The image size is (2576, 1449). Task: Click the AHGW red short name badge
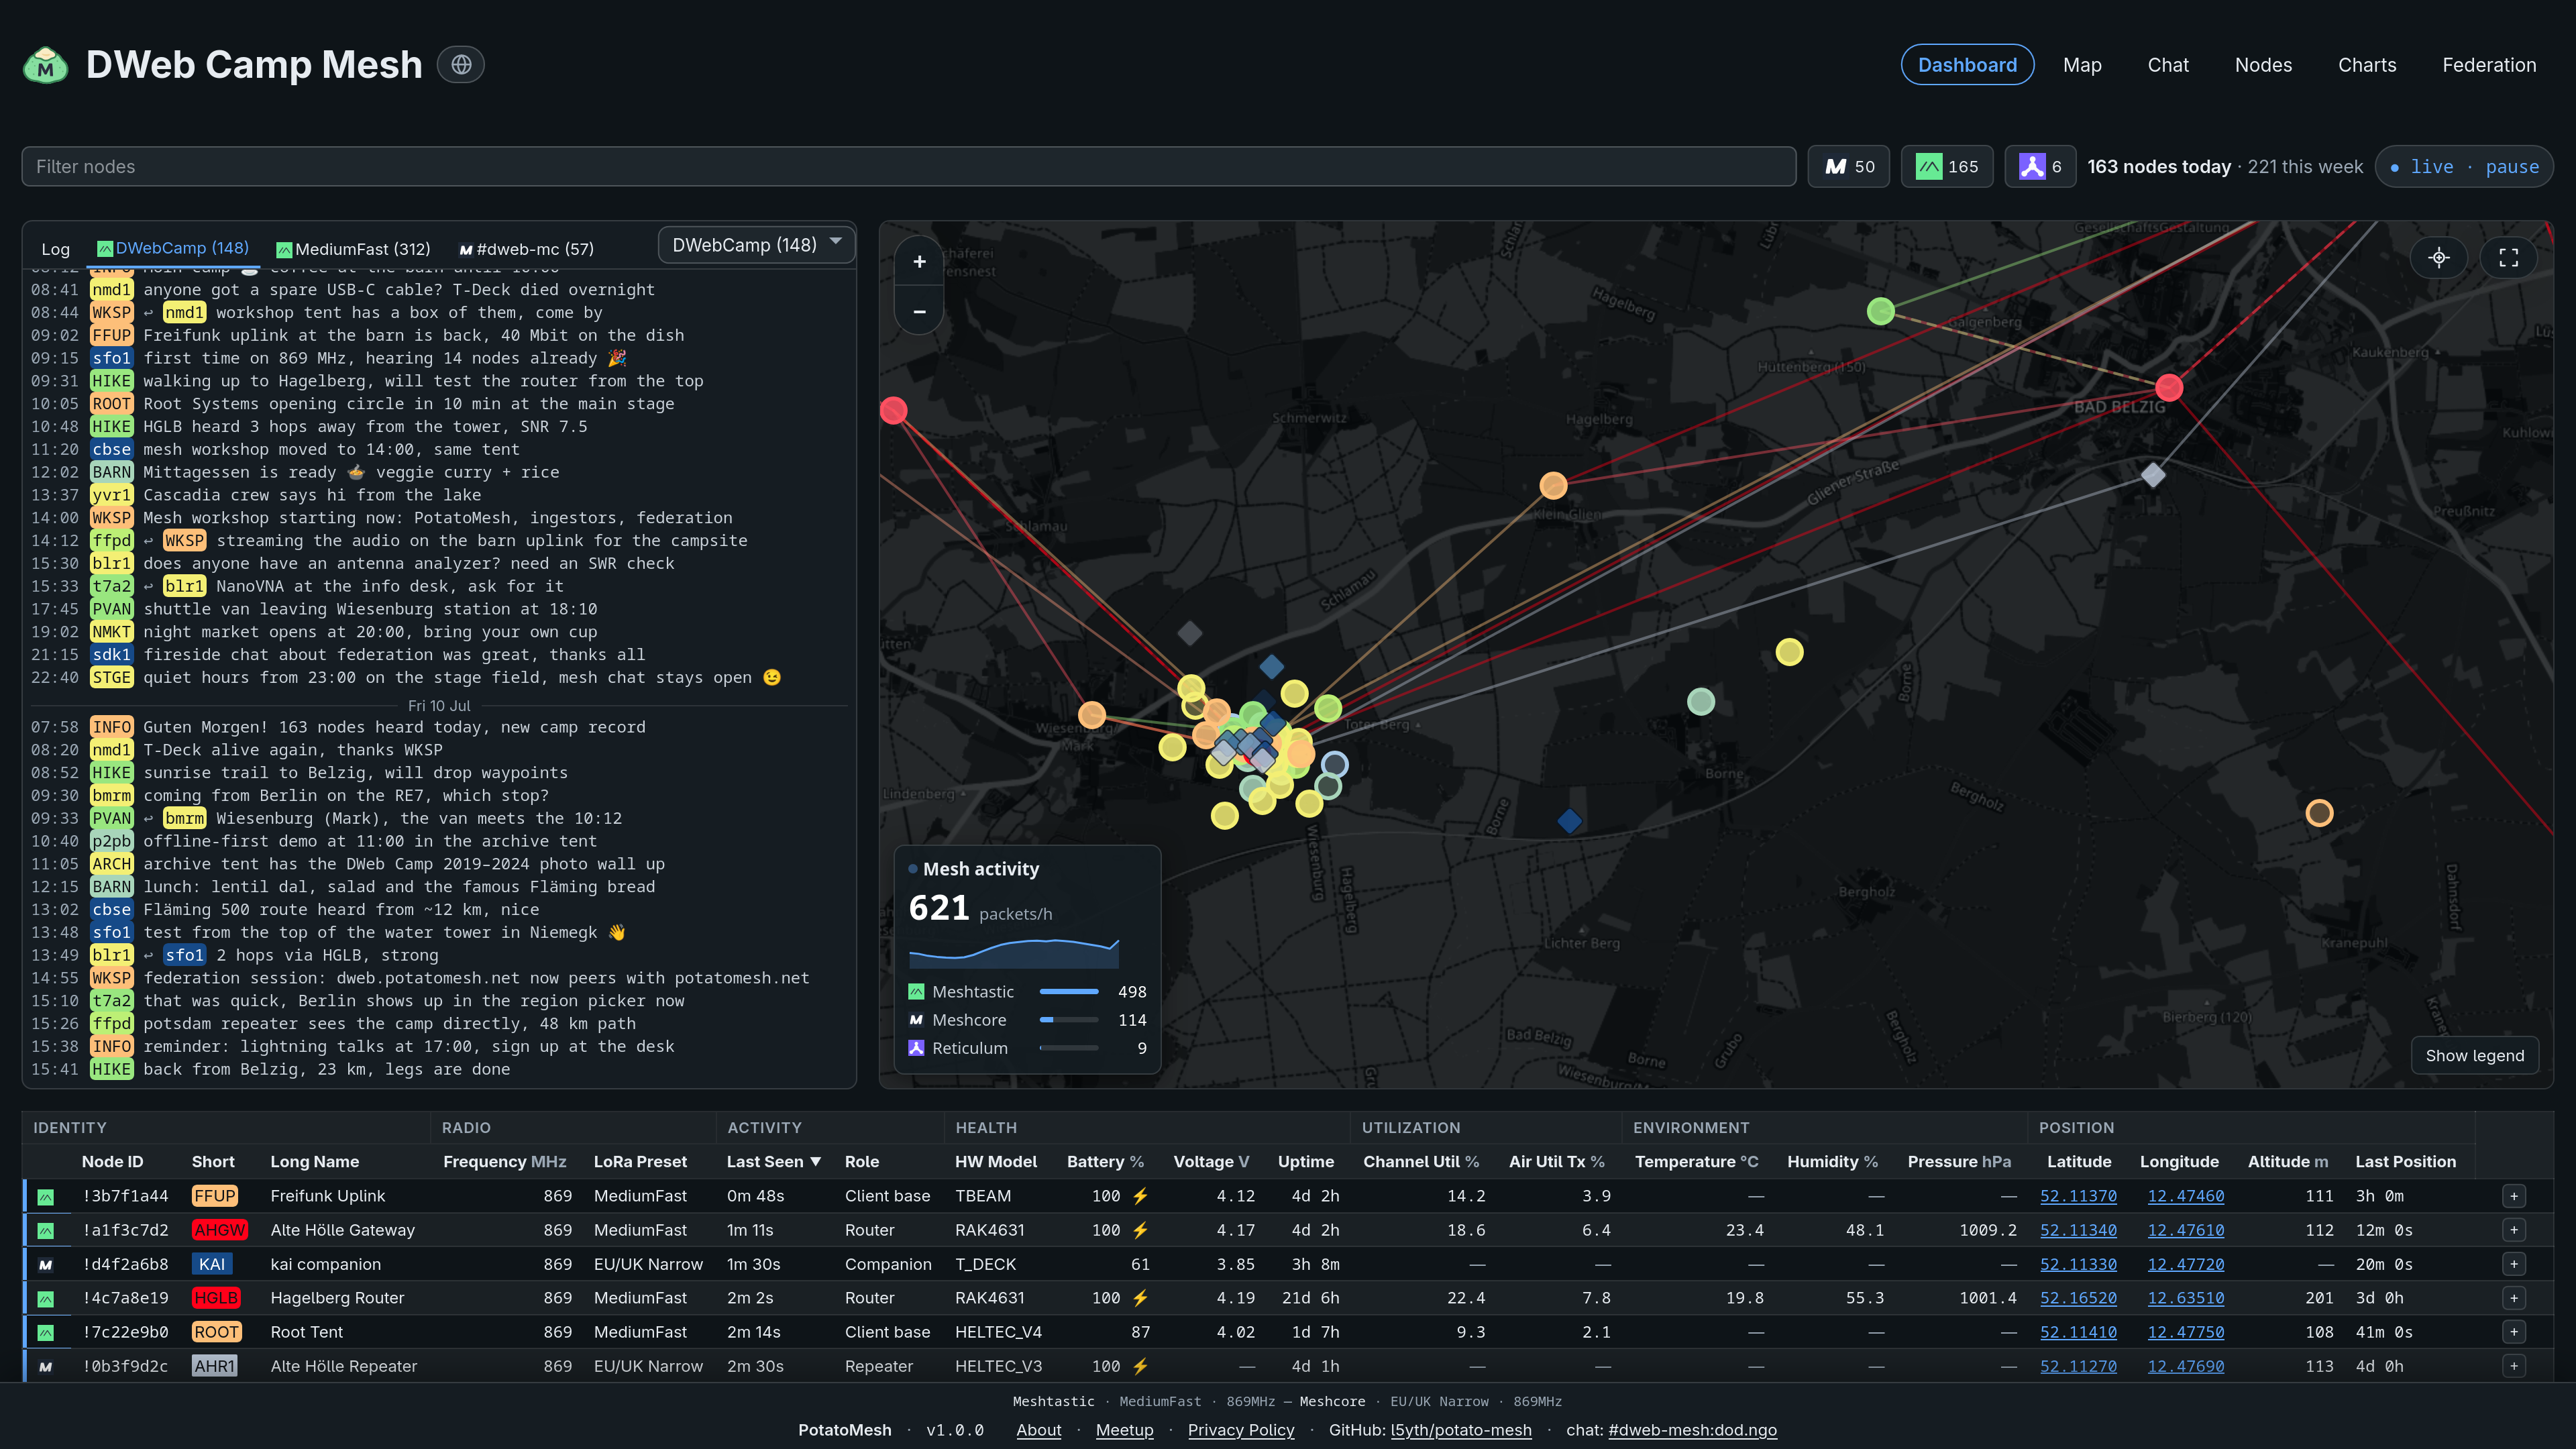tap(220, 1230)
